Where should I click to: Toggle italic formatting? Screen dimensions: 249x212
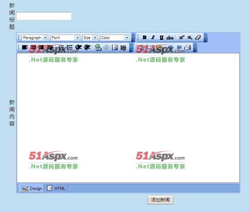coord(153,37)
